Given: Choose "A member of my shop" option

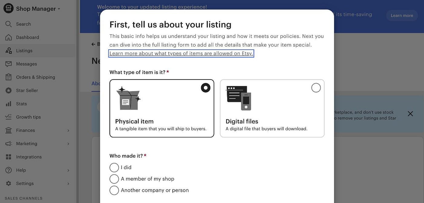Looking at the screenshot, I should pyautogui.click(x=114, y=179).
